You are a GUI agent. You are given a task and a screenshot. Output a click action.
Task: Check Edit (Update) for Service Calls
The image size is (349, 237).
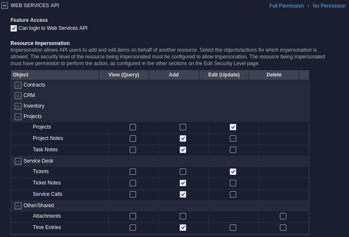coord(233,195)
